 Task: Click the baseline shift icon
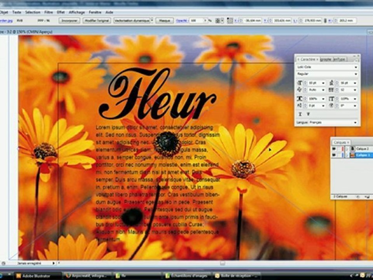tap(300, 105)
